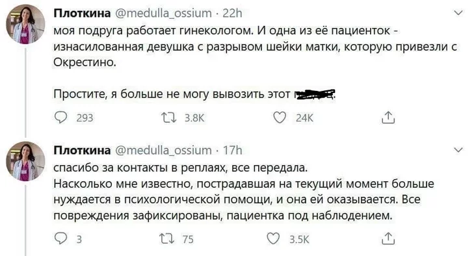Retweet the first tweet with 3.8K retweets

pos(169,118)
